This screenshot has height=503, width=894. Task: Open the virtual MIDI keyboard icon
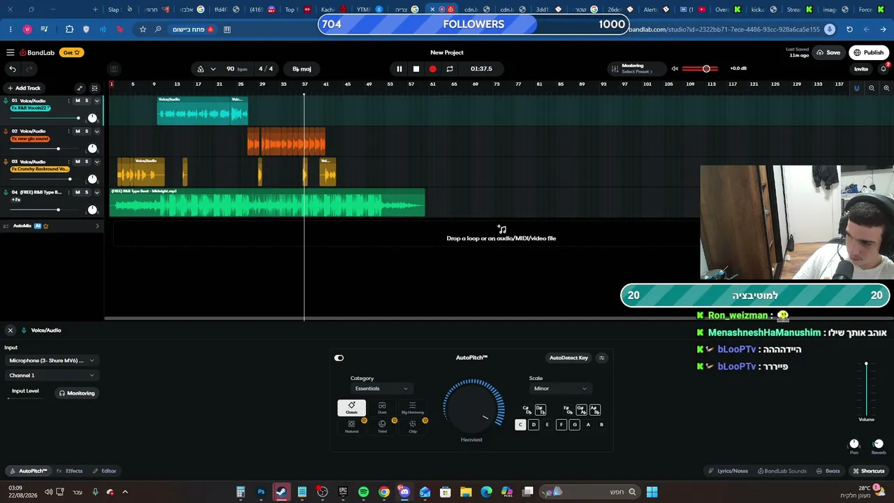click(x=114, y=68)
